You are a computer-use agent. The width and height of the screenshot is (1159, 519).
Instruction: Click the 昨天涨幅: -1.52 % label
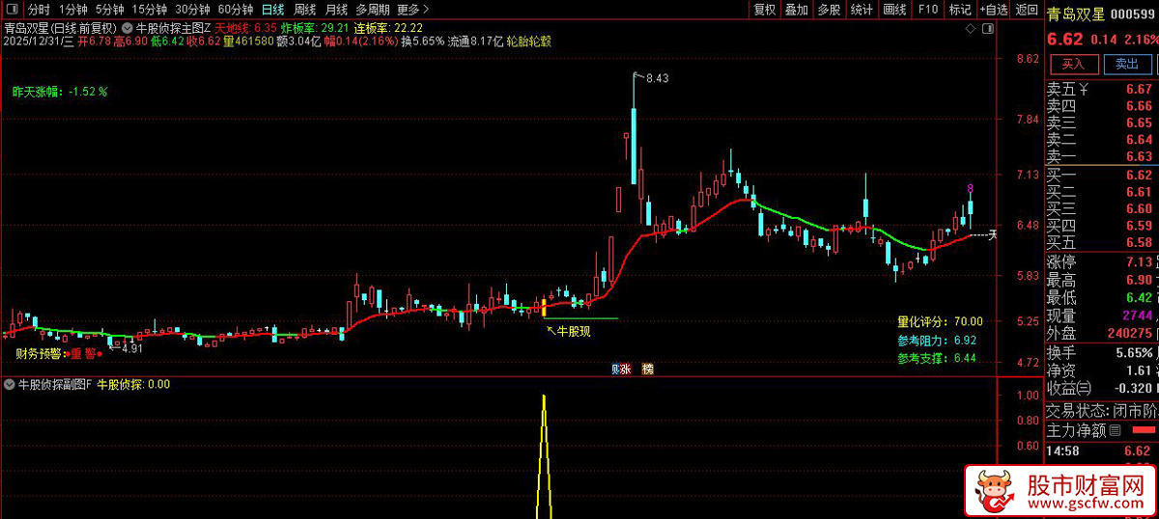60,92
